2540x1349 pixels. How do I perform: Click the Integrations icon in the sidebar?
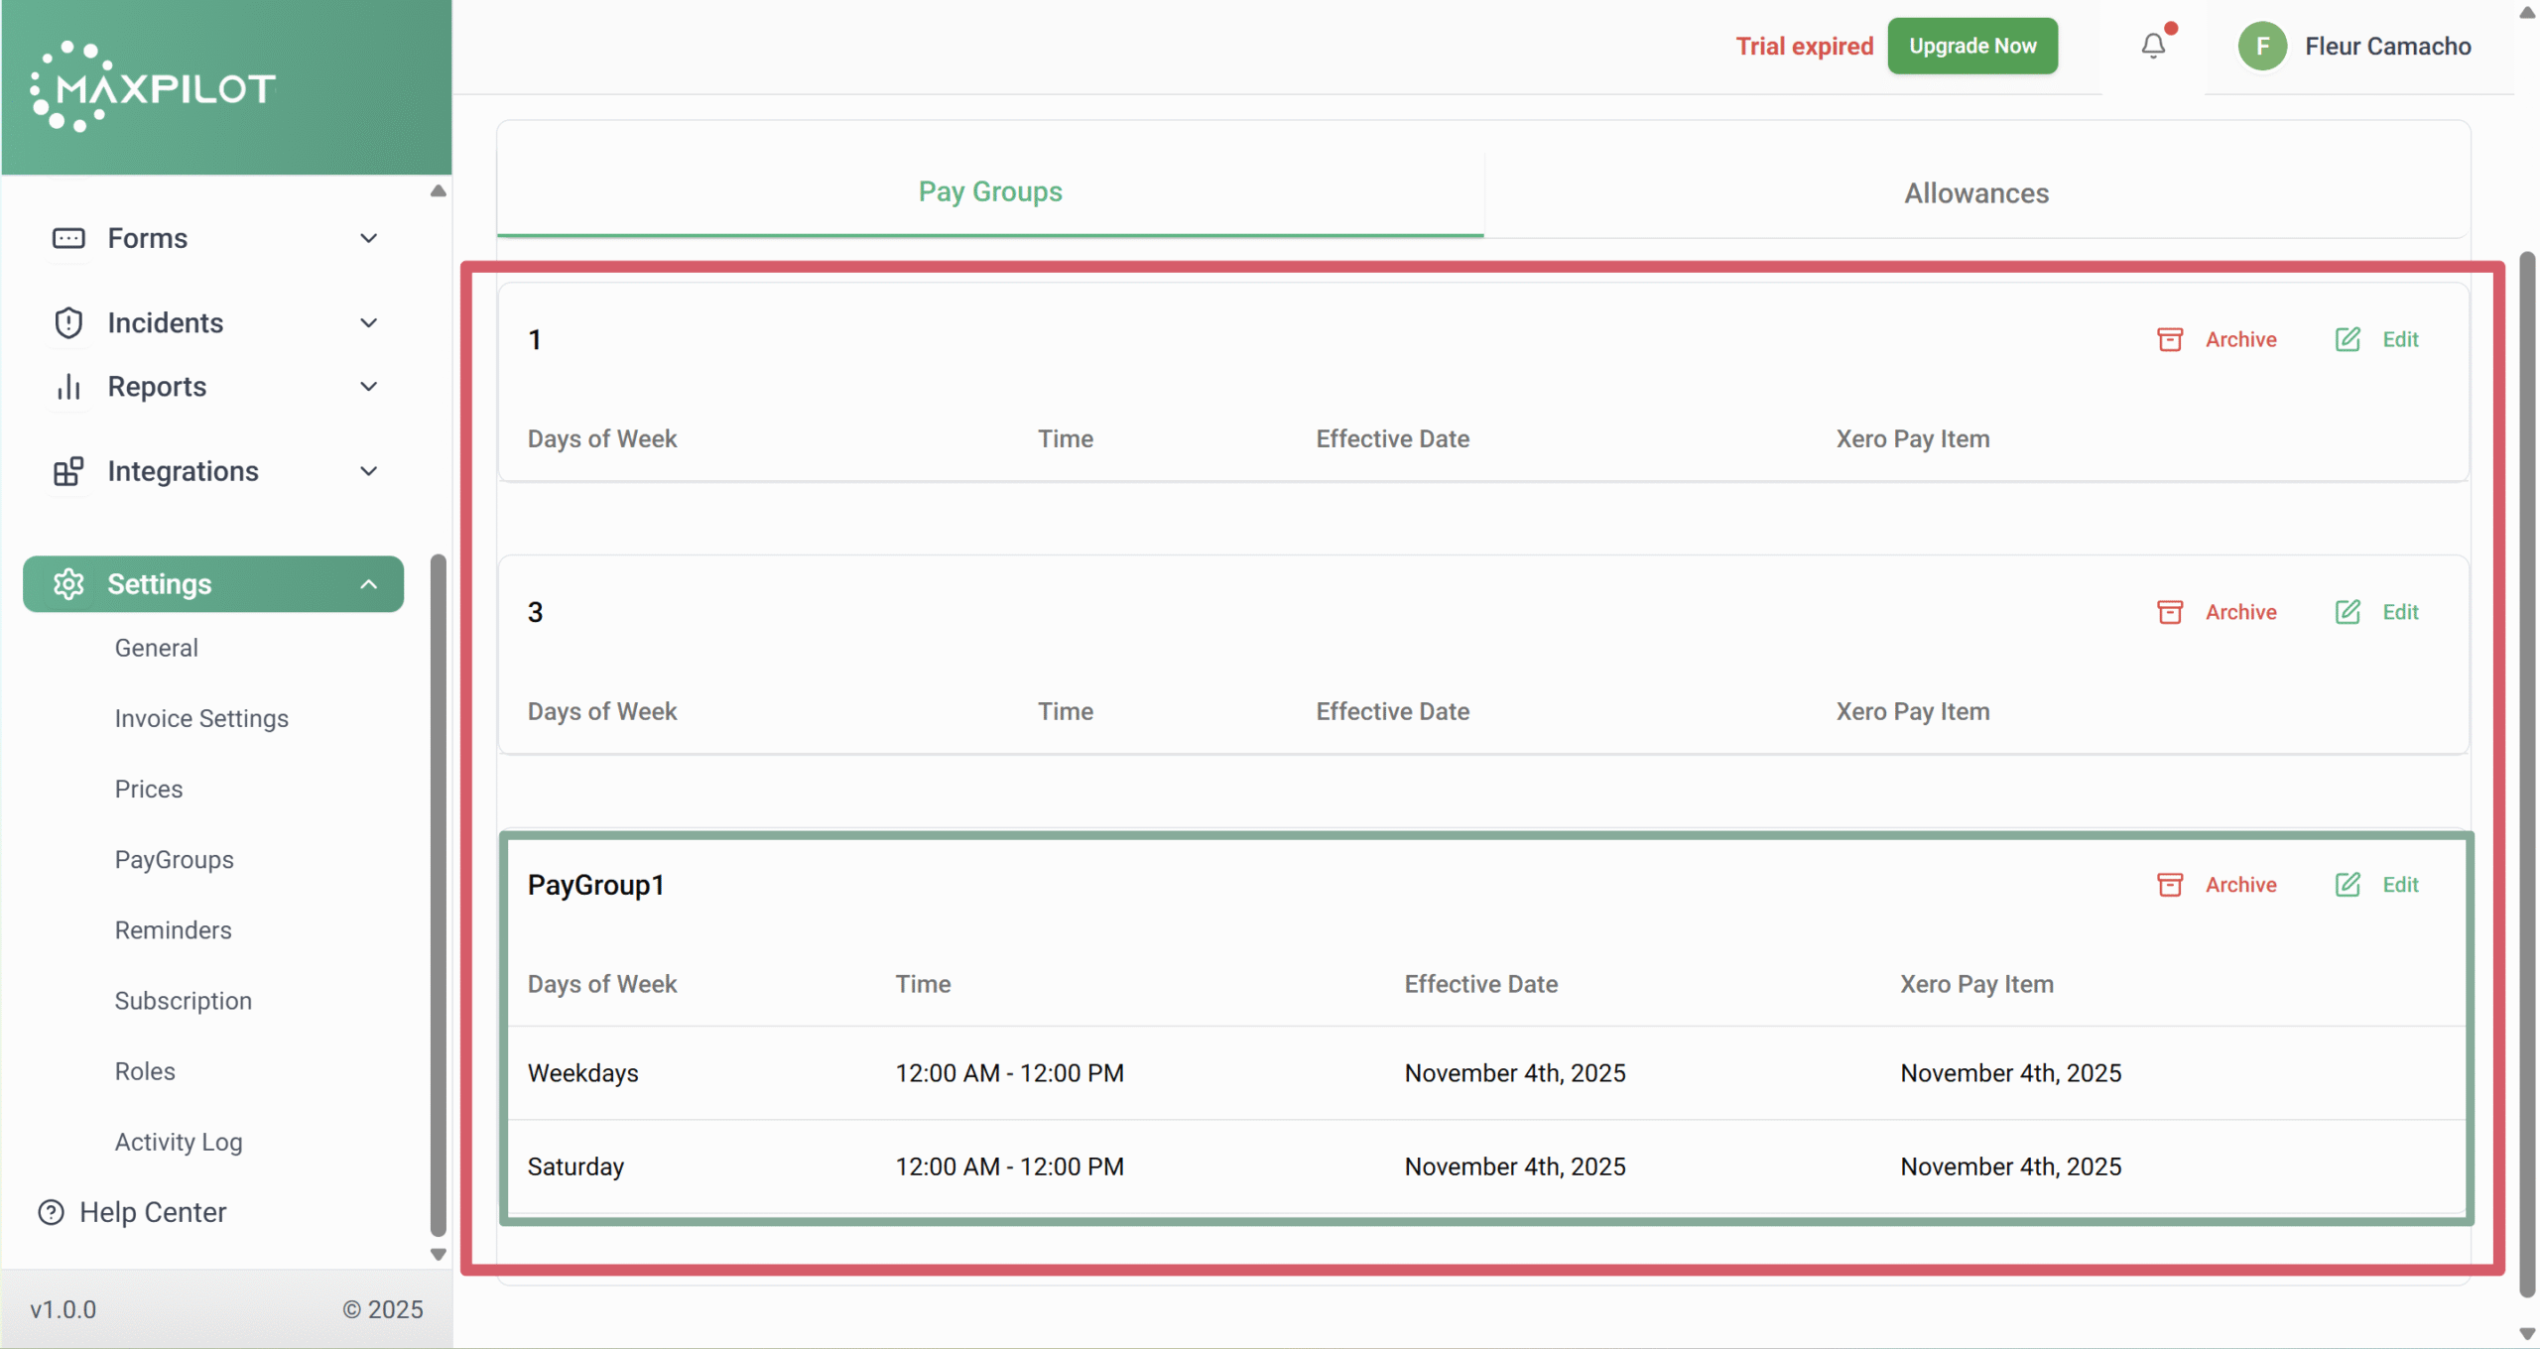[x=68, y=471]
